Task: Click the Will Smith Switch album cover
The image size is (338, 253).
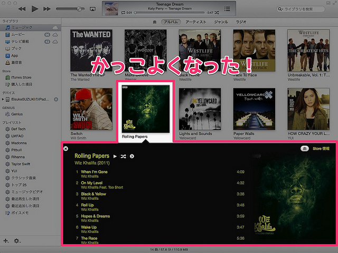Action: pyautogui.click(x=91, y=109)
